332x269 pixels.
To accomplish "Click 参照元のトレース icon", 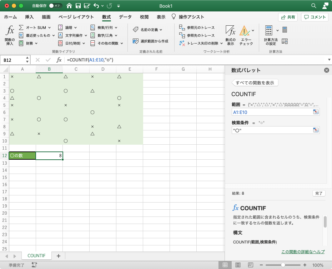I will (x=182, y=28).
